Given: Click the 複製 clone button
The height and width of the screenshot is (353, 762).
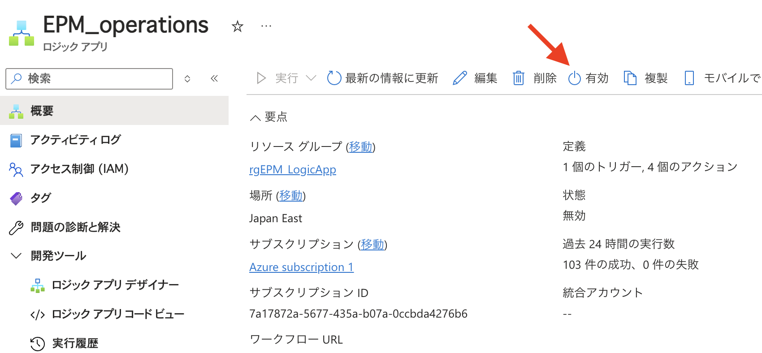Looking at the screenshot, I should pos(645,78).
